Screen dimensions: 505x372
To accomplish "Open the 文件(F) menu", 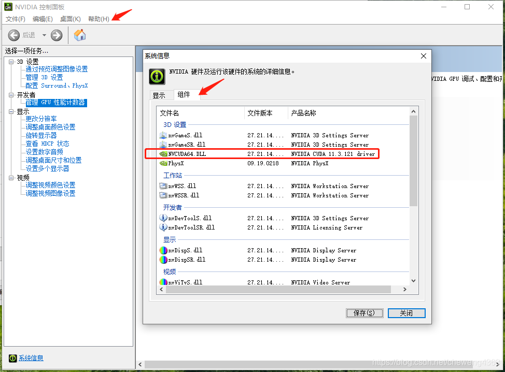I will tap(16, 19).
